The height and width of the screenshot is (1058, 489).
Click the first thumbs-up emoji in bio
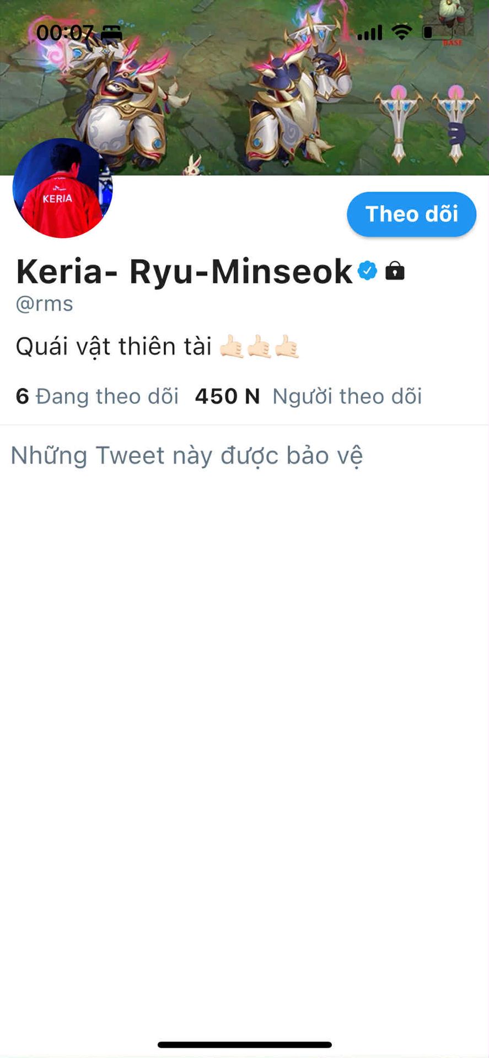(x=232, y=347)
